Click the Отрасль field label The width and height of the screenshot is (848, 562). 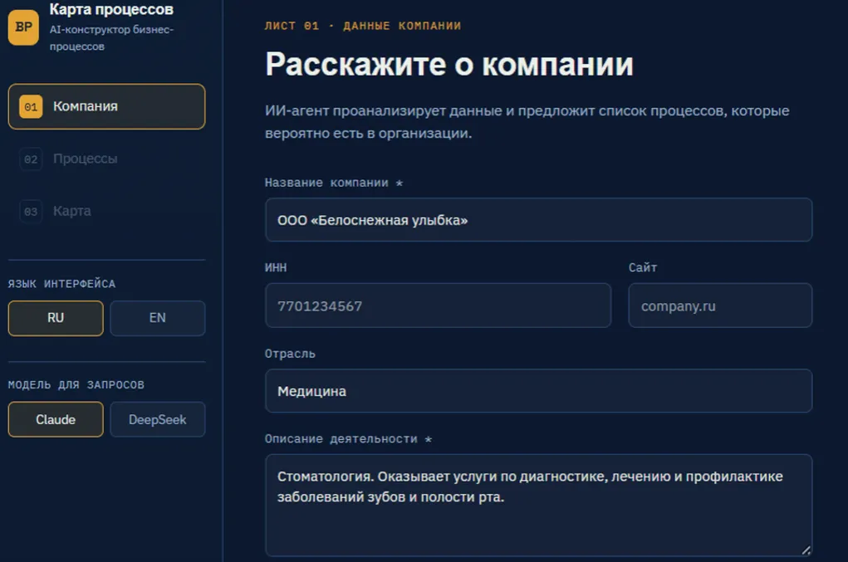290,354
